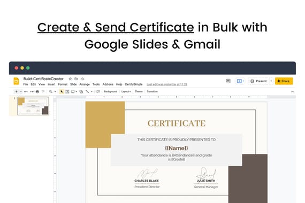Click the undo icon
This screenshot has height=203, width=305.
26,91
